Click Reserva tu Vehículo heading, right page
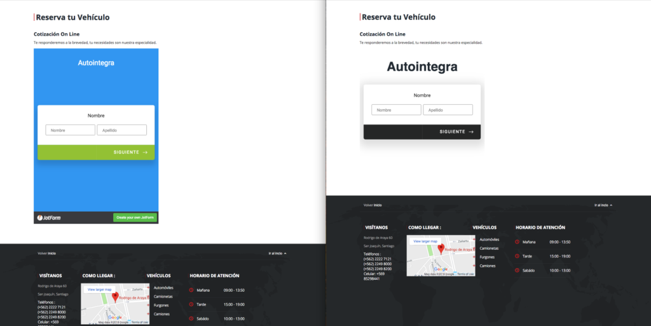Viewport: 651px width, 326px height. [x=399, y=17]
